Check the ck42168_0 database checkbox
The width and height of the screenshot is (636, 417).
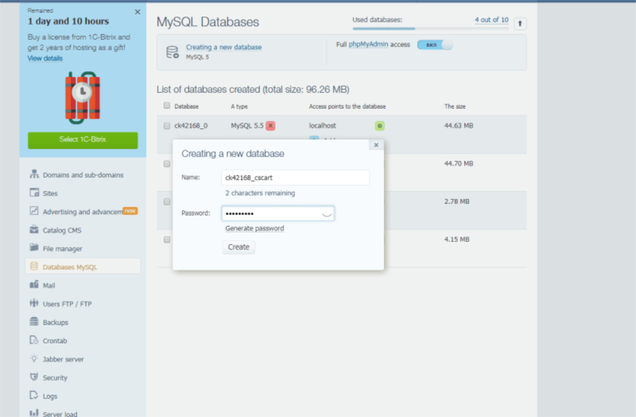tap(167, 126)
